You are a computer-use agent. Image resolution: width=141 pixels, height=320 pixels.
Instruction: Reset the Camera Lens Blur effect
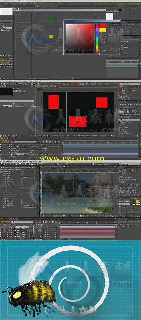pyautogui.click(x=23, y=172)
